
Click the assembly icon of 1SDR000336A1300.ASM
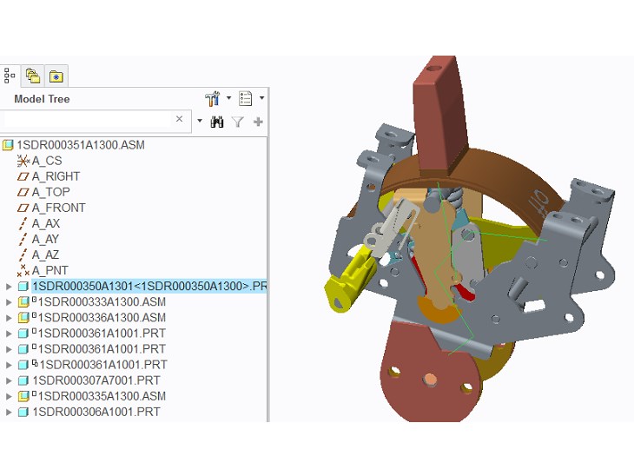[x=23, y=318]
